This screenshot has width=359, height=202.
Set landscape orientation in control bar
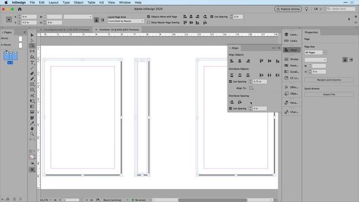click(102, 20)
